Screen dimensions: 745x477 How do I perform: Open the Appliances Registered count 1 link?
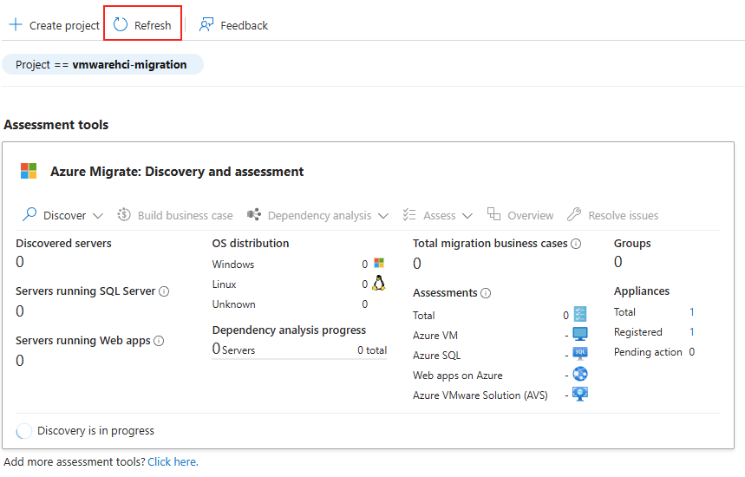pos(692,332)
